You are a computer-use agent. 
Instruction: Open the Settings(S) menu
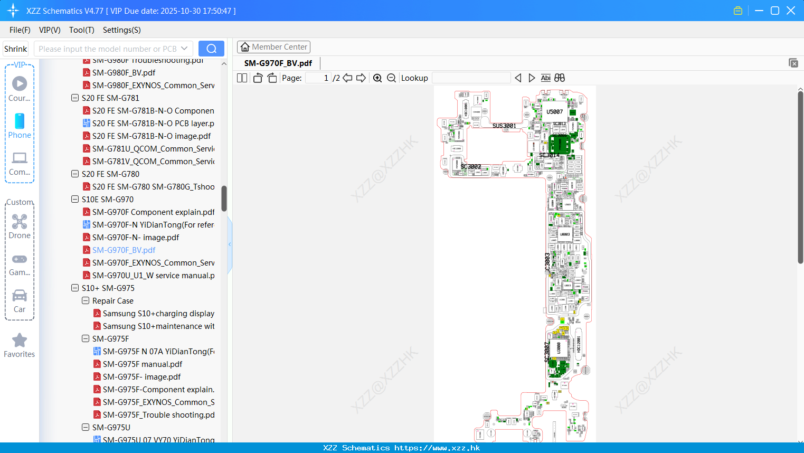coord(122,30)
